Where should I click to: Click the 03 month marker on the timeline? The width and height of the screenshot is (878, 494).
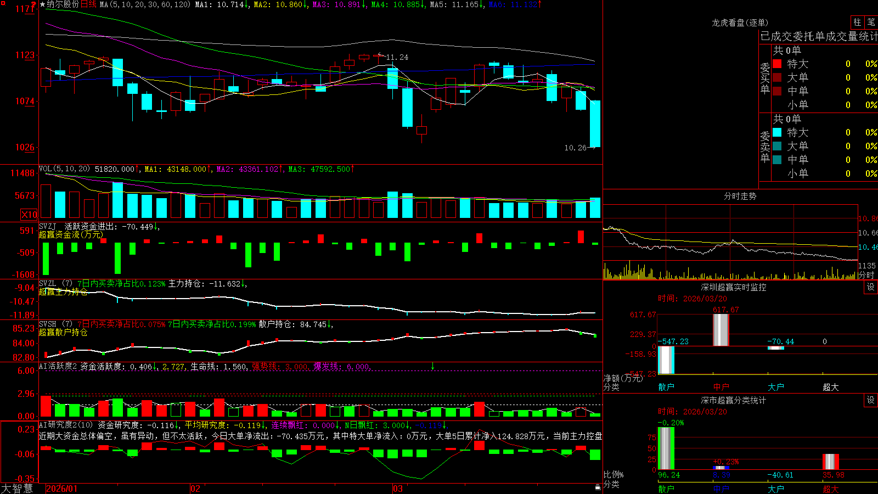click(x=398, y=489)
